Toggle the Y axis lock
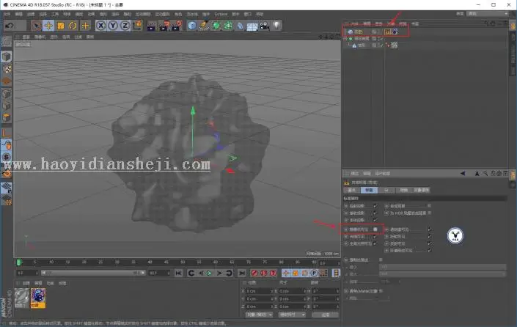Image resolution: width=517 pixels, height=327 pixels. (x=113, y=26)
